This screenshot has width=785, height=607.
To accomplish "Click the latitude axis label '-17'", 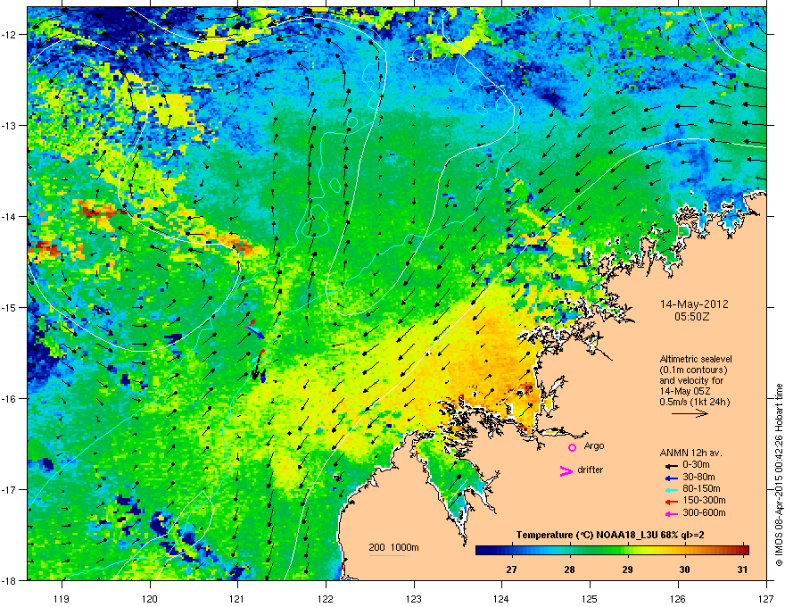I will [x=10, y=489].
